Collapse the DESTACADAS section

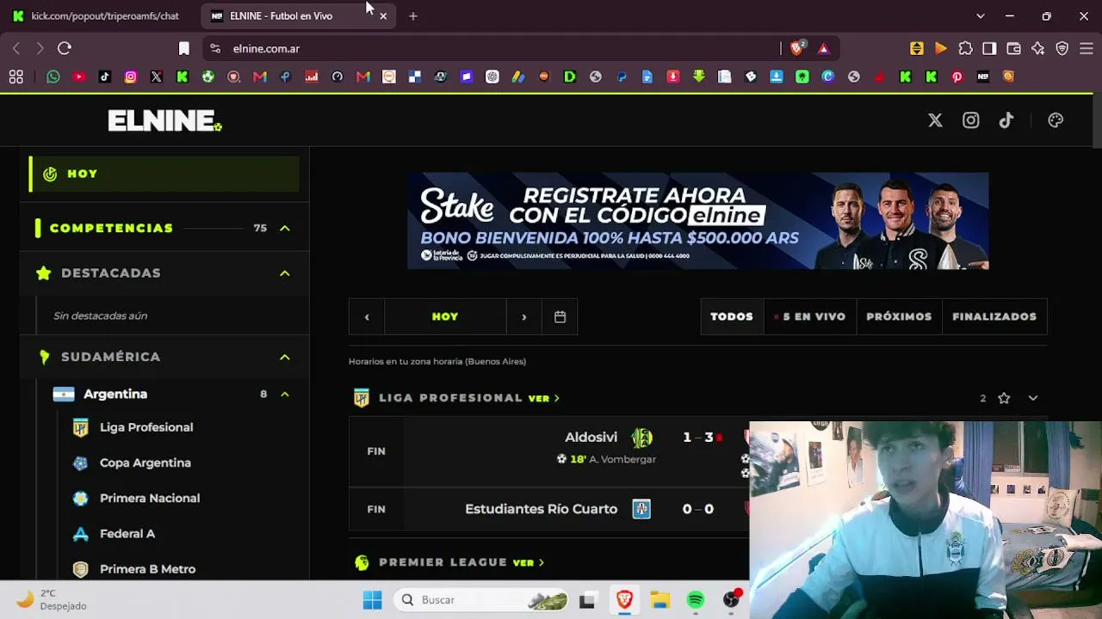(x=285, y=273)
